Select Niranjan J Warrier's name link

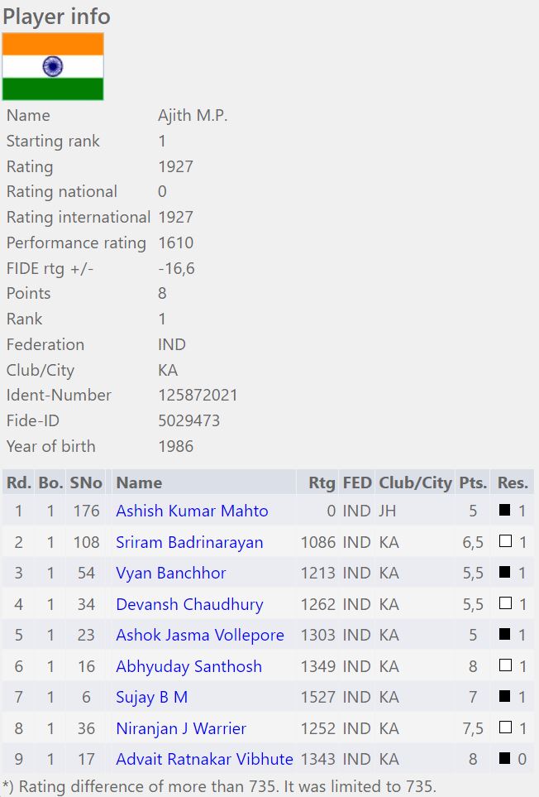point(181,728)
